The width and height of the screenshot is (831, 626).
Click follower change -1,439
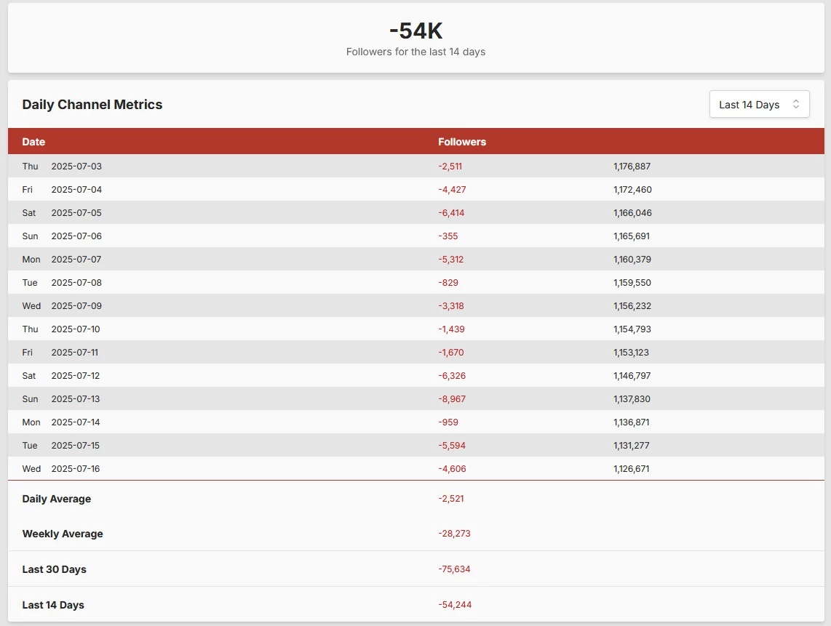[x=452, y=329]
